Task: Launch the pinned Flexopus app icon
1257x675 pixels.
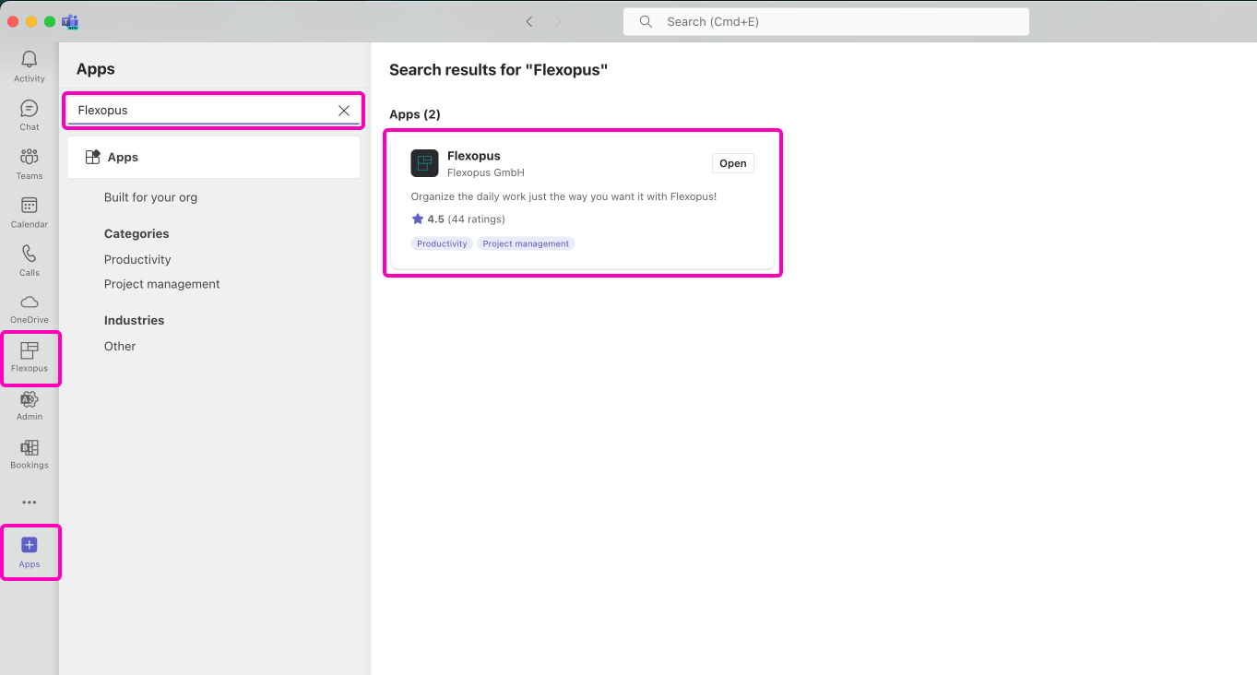Action: [30, 351]
